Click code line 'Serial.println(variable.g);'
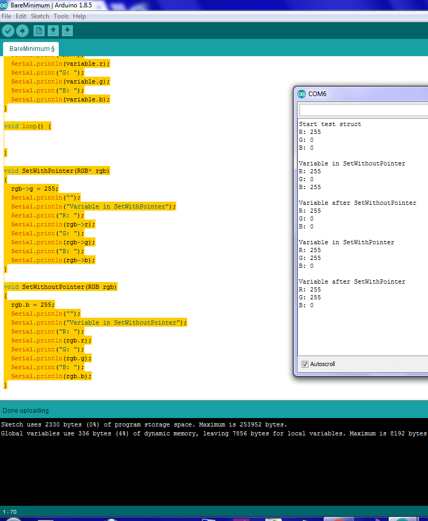This screenshot has width=428, height=521. (x=60, y=82)
